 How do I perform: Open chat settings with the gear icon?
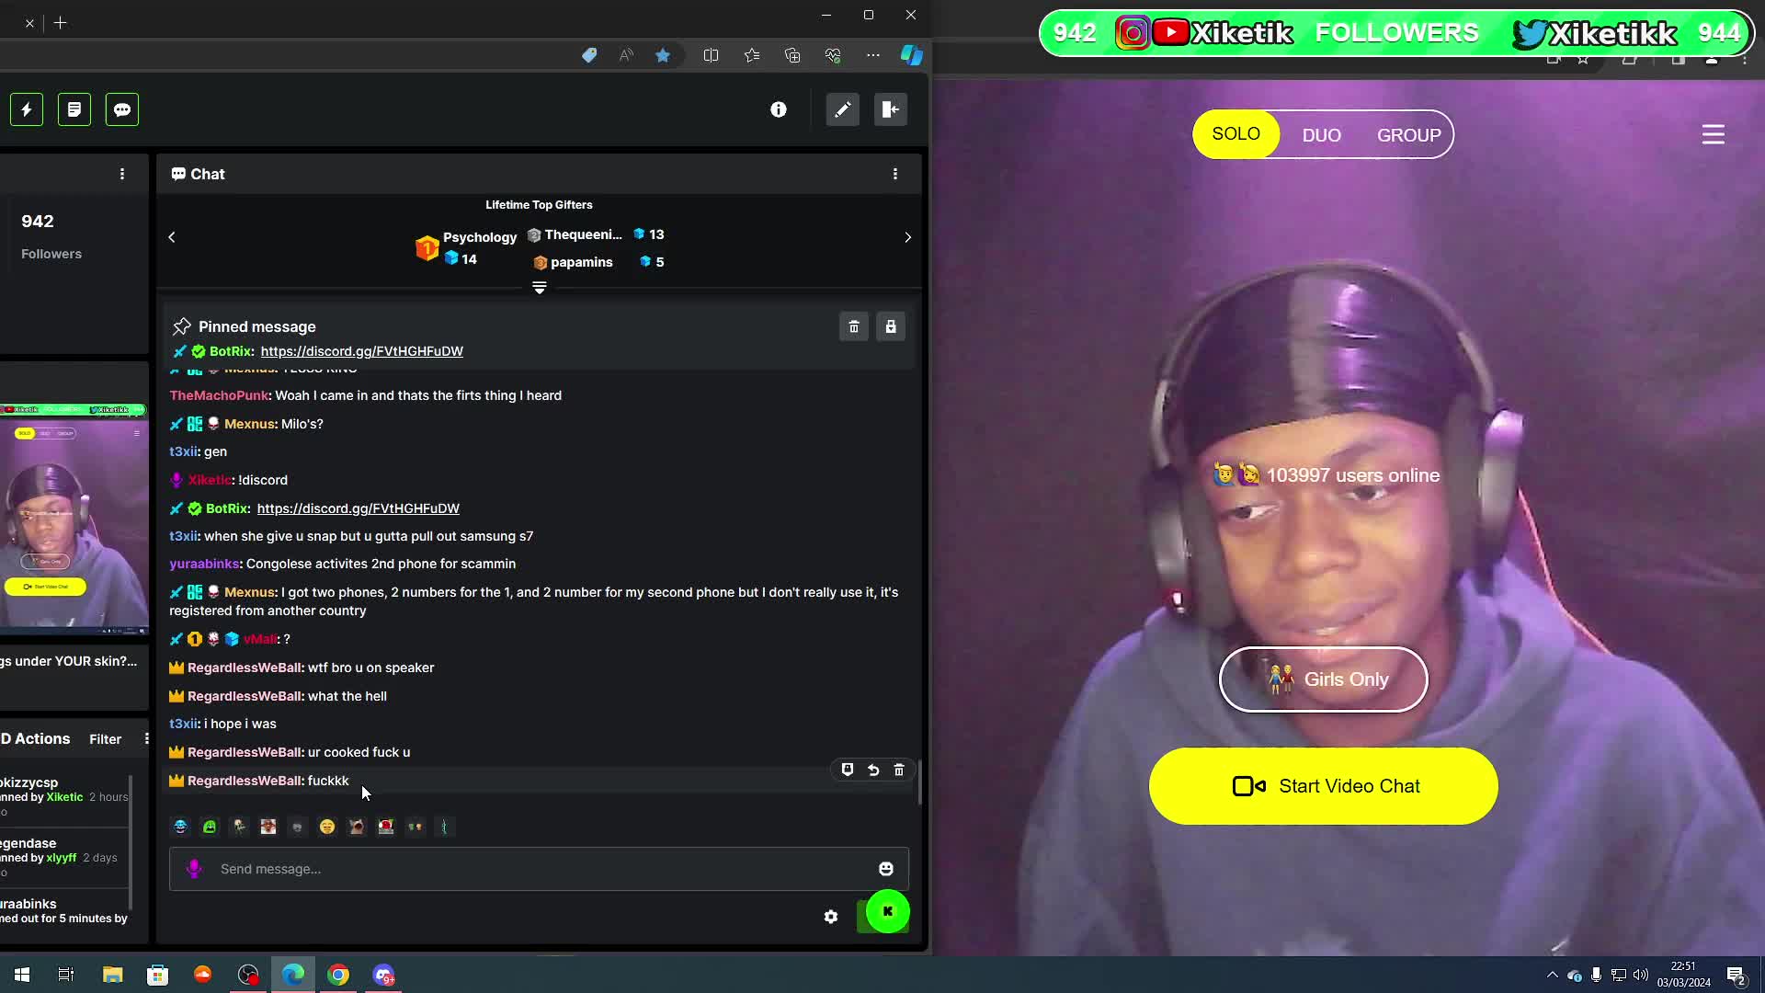pos(830,916)
